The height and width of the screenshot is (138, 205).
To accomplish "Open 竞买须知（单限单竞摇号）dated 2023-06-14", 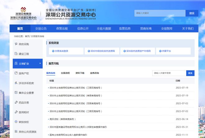I will (x=62, y=119).
